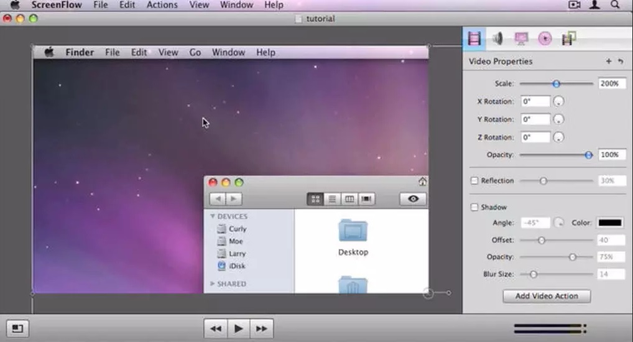The image size is (633, 342).
Task: Select Moe drive in Finder sidebar
Action: (230, 241)
